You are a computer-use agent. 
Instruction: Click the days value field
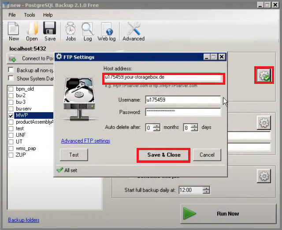[x=187, y=128]
